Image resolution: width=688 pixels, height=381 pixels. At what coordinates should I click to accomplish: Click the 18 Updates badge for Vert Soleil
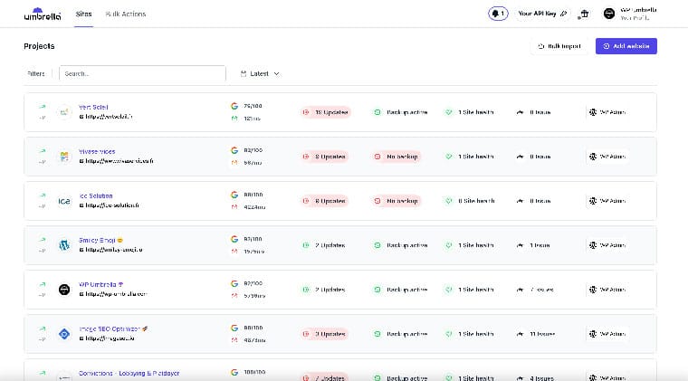tap(326, 112)
